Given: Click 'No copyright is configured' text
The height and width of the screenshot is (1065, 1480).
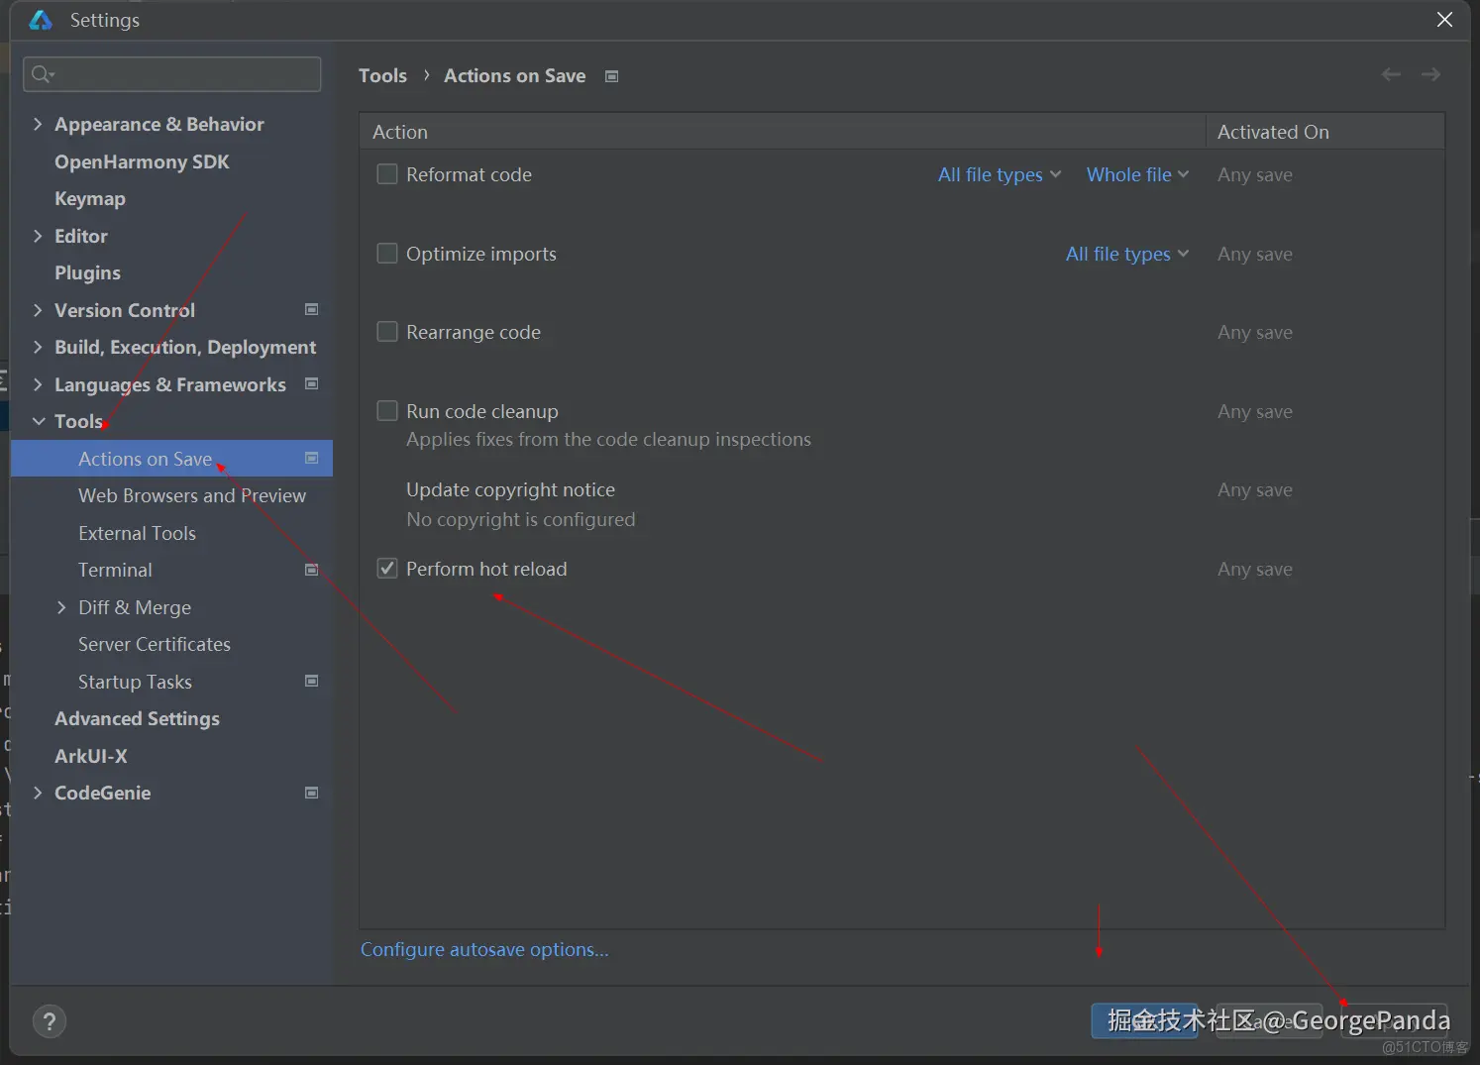Looking at the screenshot, I should [521, 519].
